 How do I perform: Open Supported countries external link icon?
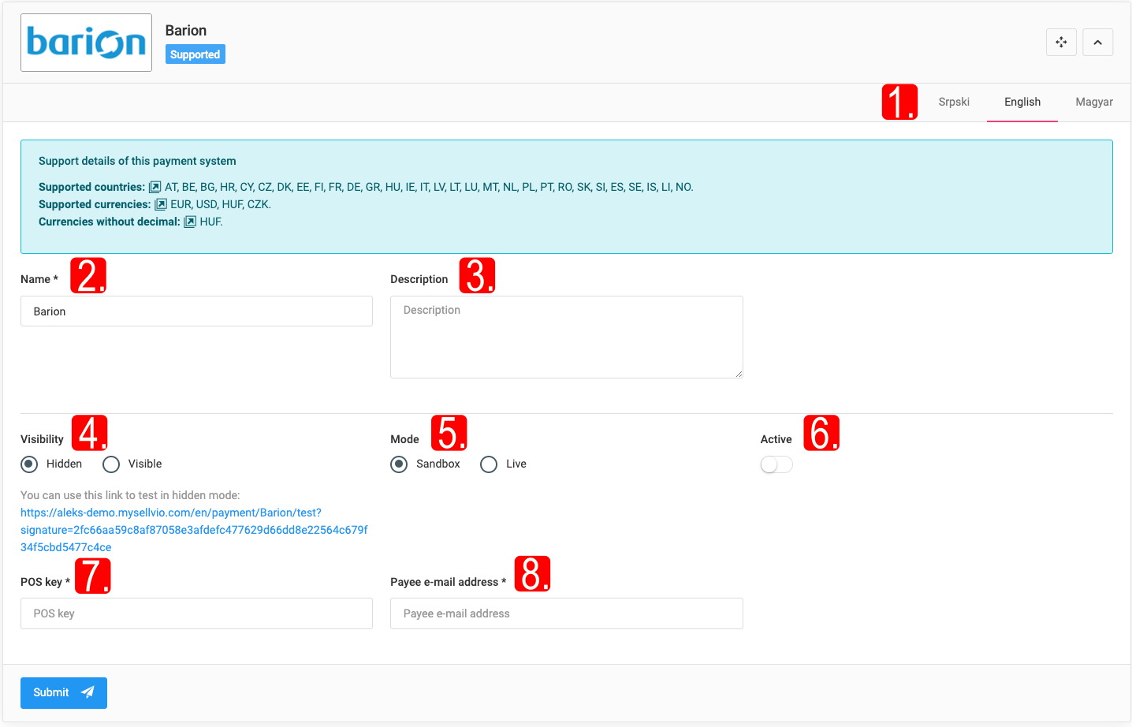[x=155, y=188]
